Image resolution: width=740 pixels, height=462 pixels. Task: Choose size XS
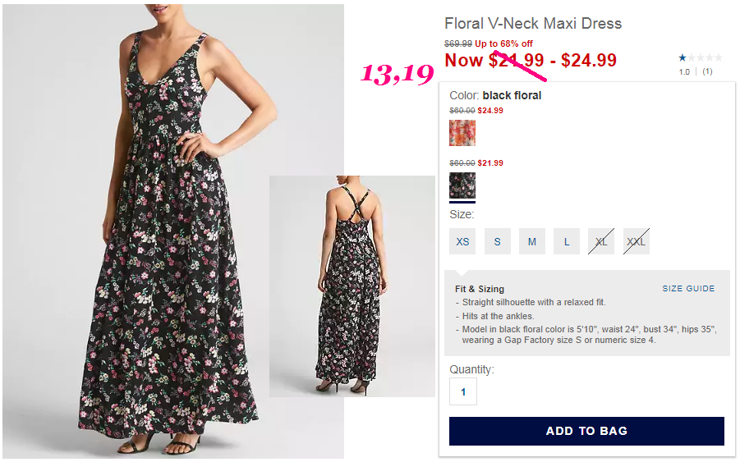point(462,241)
